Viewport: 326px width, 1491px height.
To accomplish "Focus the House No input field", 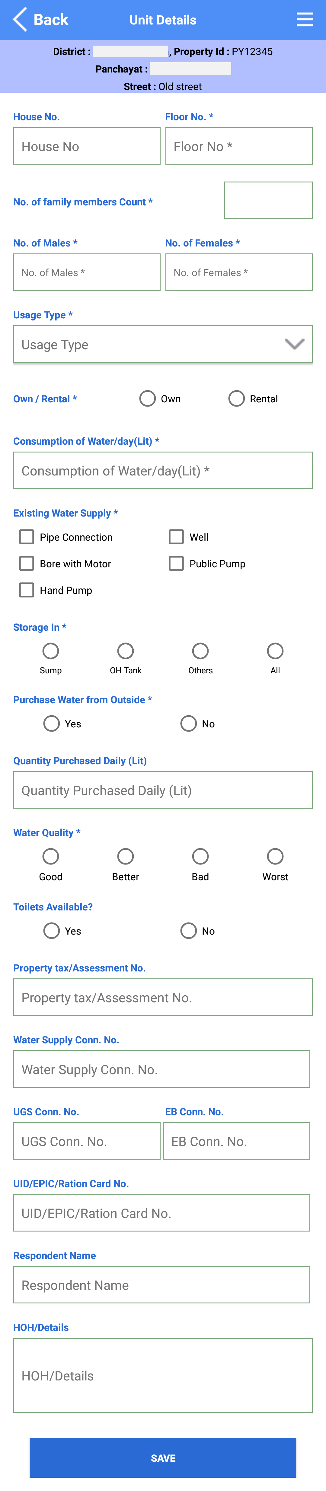I will click(x=87, y=146).
